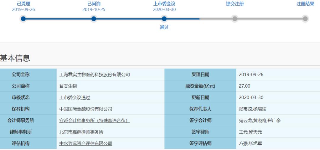
Task: Click the 通过 result text under timeline
Action: (x=164, y=27)
